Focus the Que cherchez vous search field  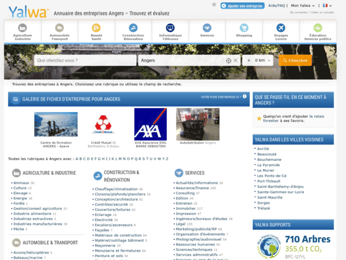click(85, 60)
